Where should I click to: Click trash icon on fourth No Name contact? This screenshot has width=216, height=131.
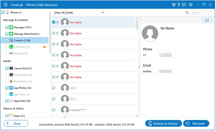point(57,55)
